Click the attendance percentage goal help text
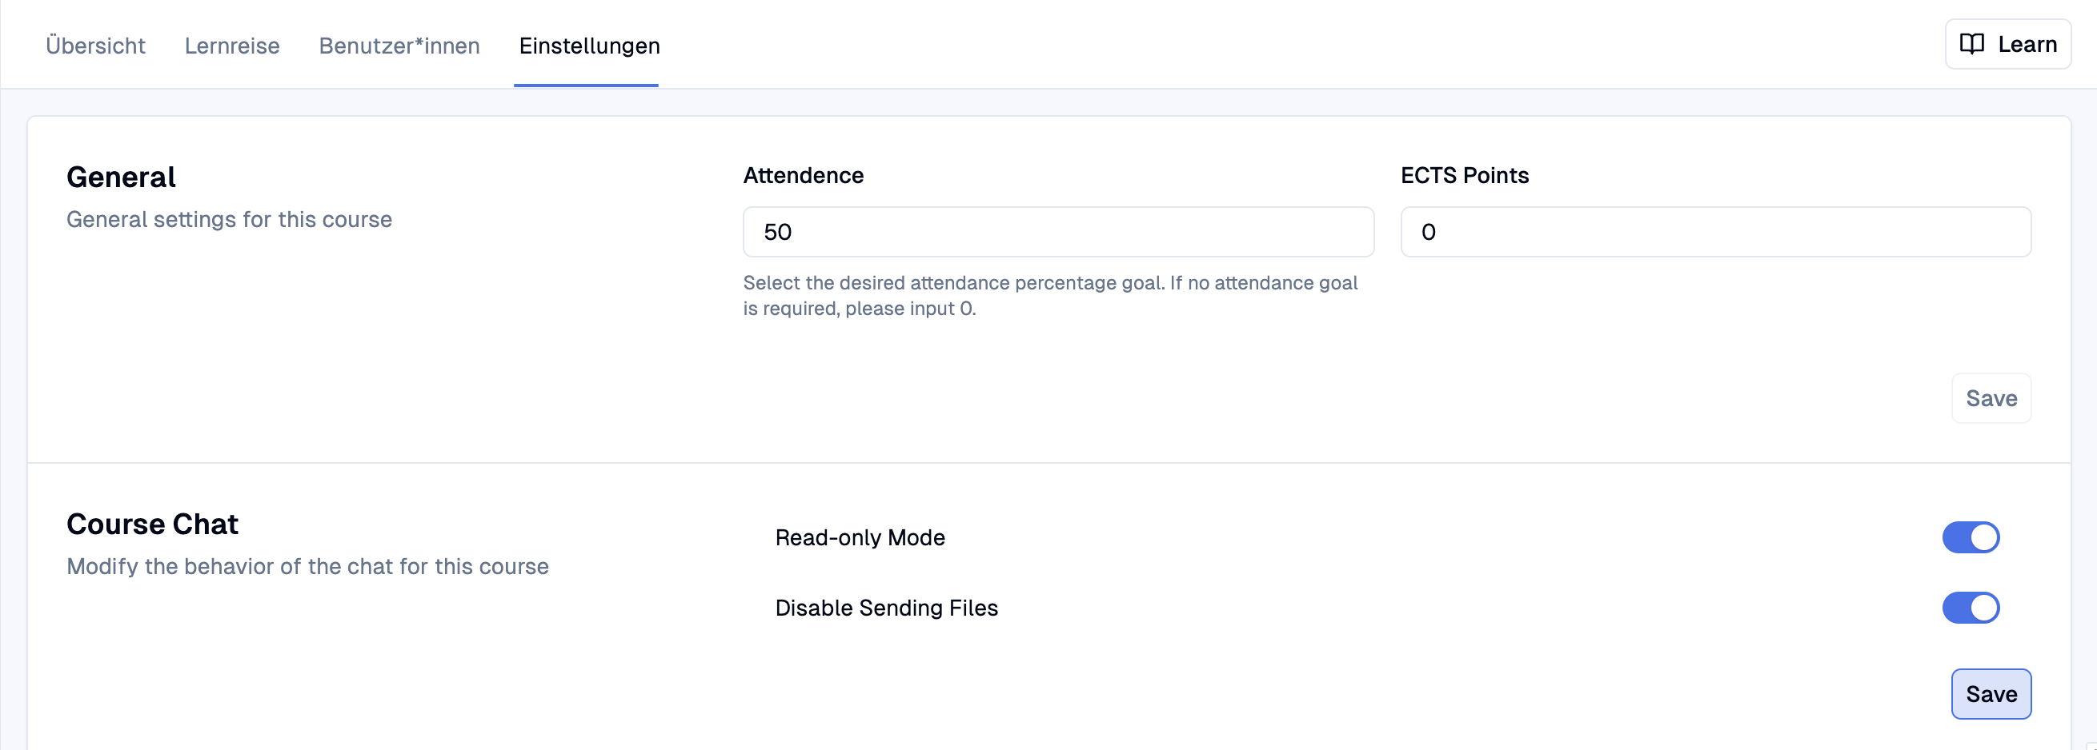2097x750 pixels. [x=1050, y=295]
